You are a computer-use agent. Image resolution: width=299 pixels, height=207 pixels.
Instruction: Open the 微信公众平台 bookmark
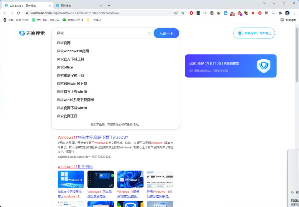(x=73, y=20)
